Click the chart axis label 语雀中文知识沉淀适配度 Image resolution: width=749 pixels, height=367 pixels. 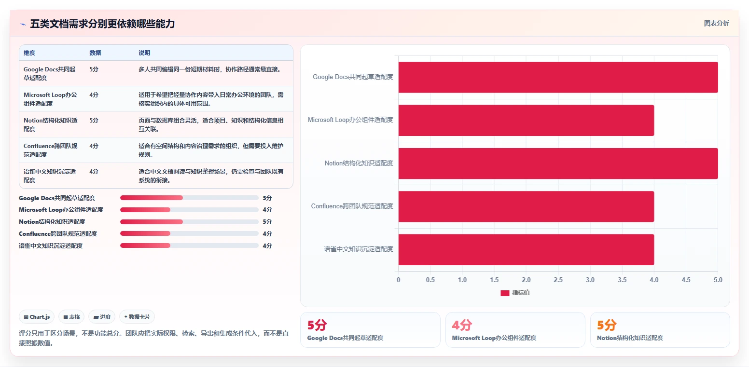coord(359,249)
